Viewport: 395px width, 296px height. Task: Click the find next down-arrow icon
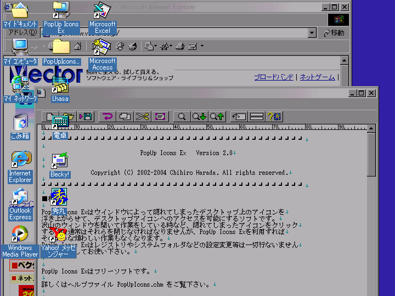click(x=199, y=117)
